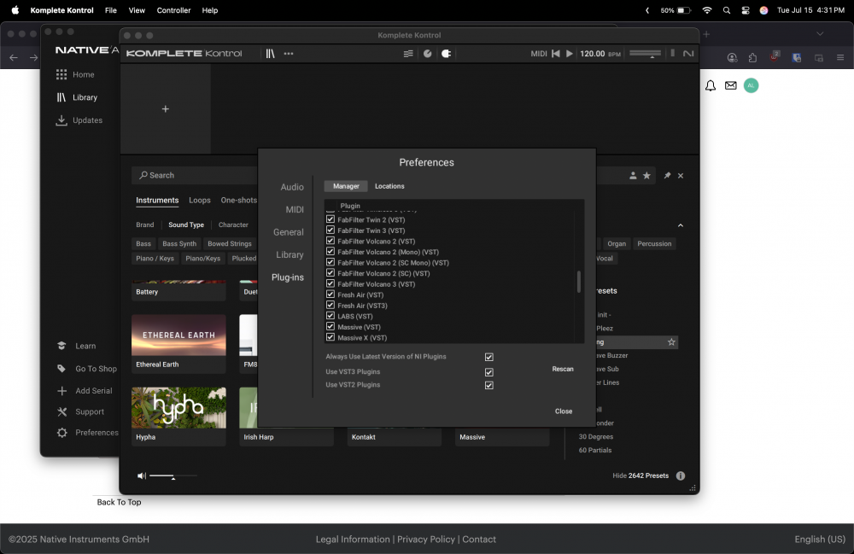Open the MIDI preferences tab
Image resolution: width=854 pixels, height=554 pixels.
coord(295,209)
